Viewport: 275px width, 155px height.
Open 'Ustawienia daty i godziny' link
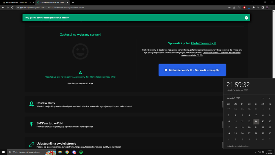point(238,146)
